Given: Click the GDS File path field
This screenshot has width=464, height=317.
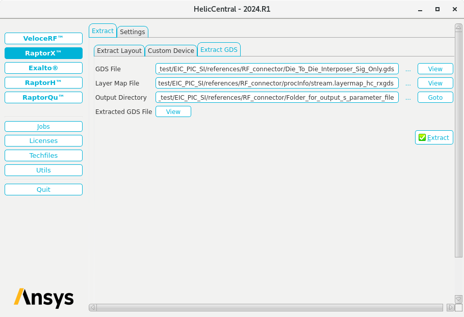Looking at the screenshot, I should [x=277, y=69].
